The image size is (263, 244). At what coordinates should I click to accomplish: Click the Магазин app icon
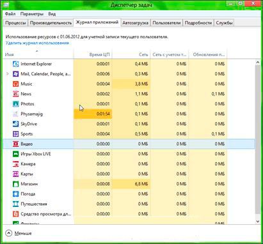point(15,184)
